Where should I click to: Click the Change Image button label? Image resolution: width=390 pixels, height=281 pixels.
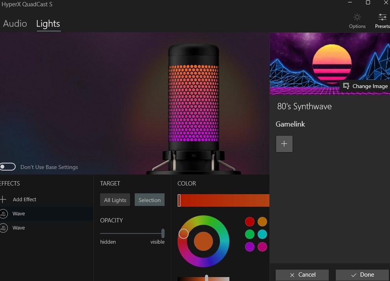pos(370,86)
